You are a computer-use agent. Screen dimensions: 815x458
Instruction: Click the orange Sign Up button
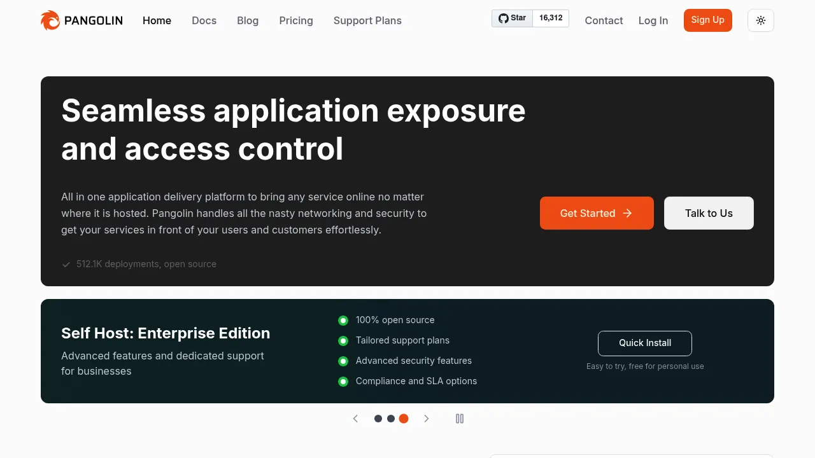[x=708, y=20]
